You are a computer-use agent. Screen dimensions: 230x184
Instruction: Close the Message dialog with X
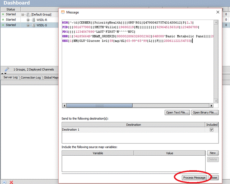click(217, 12)
